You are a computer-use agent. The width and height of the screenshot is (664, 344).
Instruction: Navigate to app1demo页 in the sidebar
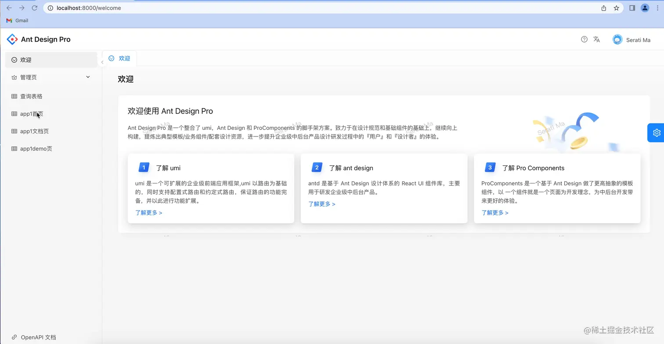[x=51, y=149]
